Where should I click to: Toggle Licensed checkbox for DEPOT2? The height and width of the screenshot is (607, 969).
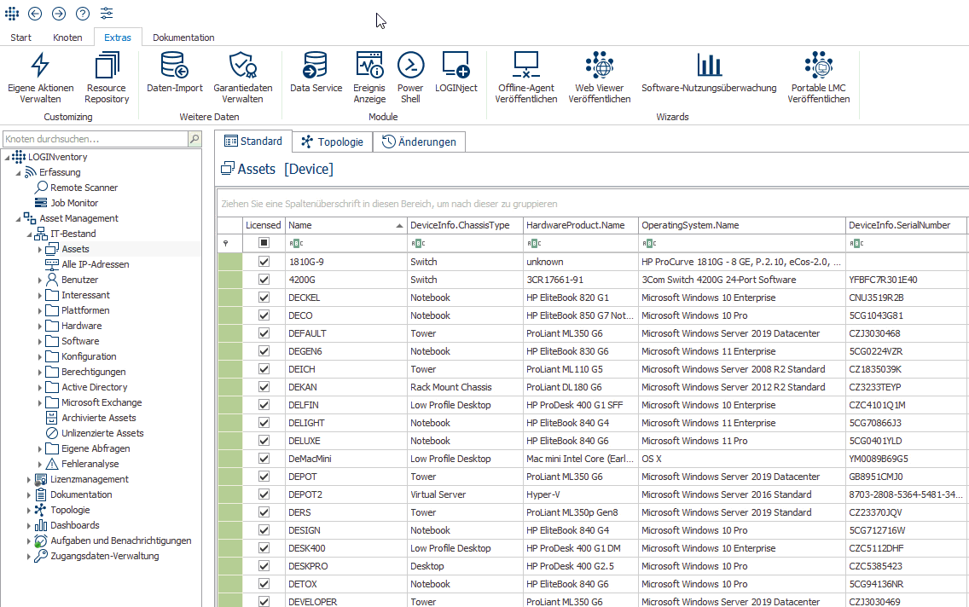(264, 494)
